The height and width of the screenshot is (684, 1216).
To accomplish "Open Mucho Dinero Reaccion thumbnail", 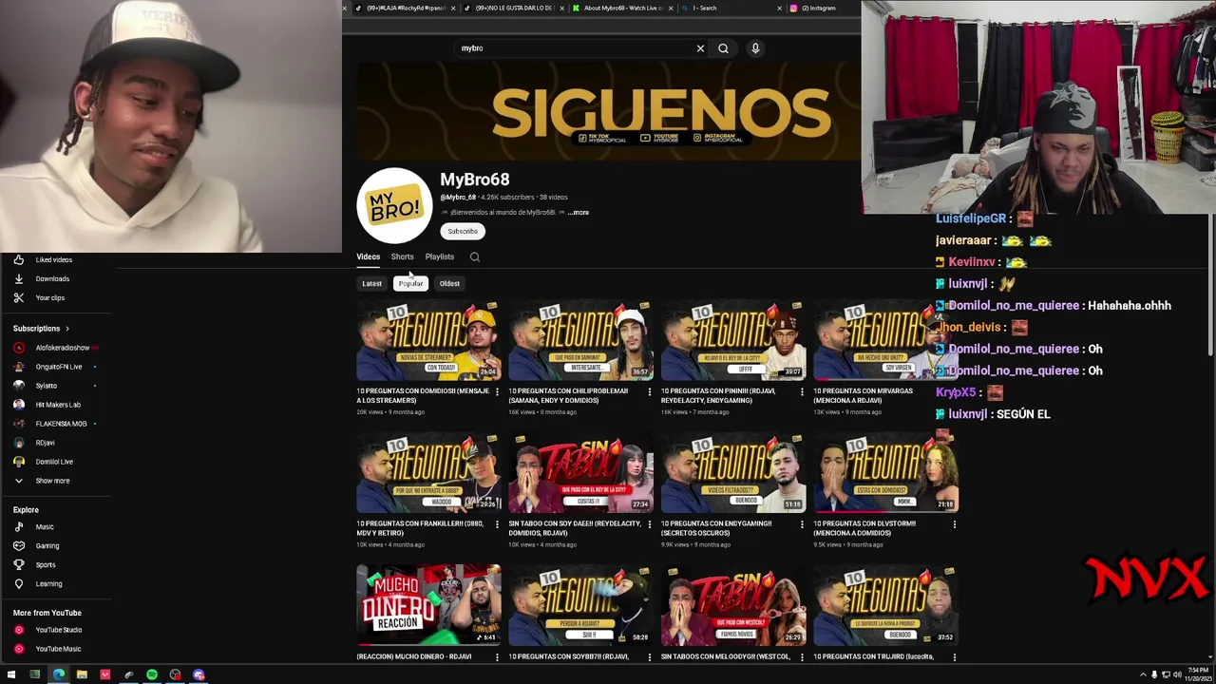I will click(428, 604).
